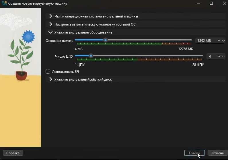Minimize the wizard window
This screenshot has width=228, height=160.
click(x=198, y=3)
